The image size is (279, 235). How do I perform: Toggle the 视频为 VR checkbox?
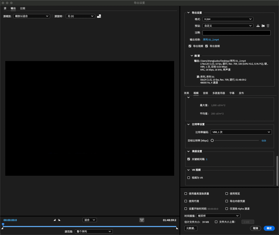(x=189, y=178)
